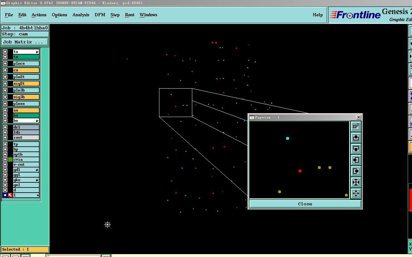412x257 pixels.
Task: Select the gg1 layer name
Action: tap(26, 175)
